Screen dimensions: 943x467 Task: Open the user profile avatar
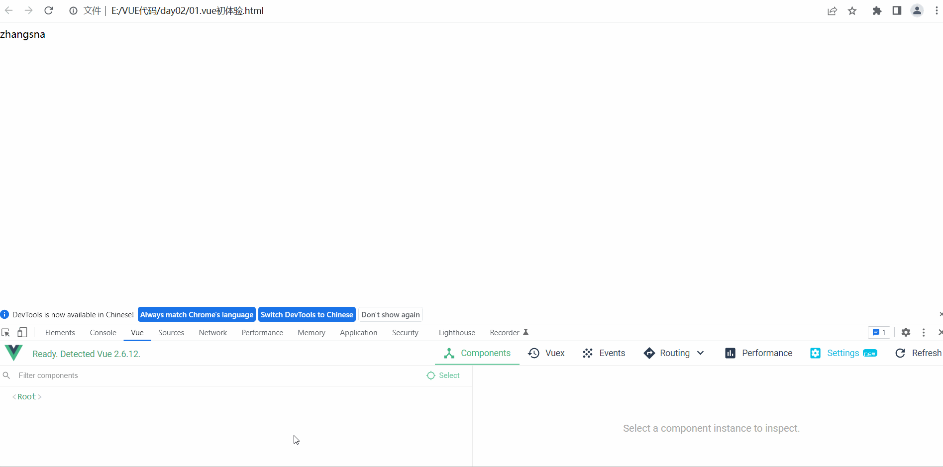[917, 10]
